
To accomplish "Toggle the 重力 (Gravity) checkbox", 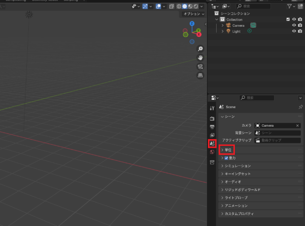I will [227, 158].
